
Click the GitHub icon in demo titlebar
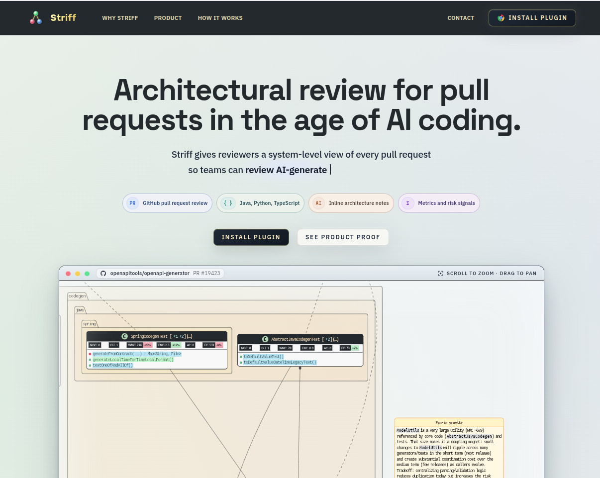click(x=103, y=274)
